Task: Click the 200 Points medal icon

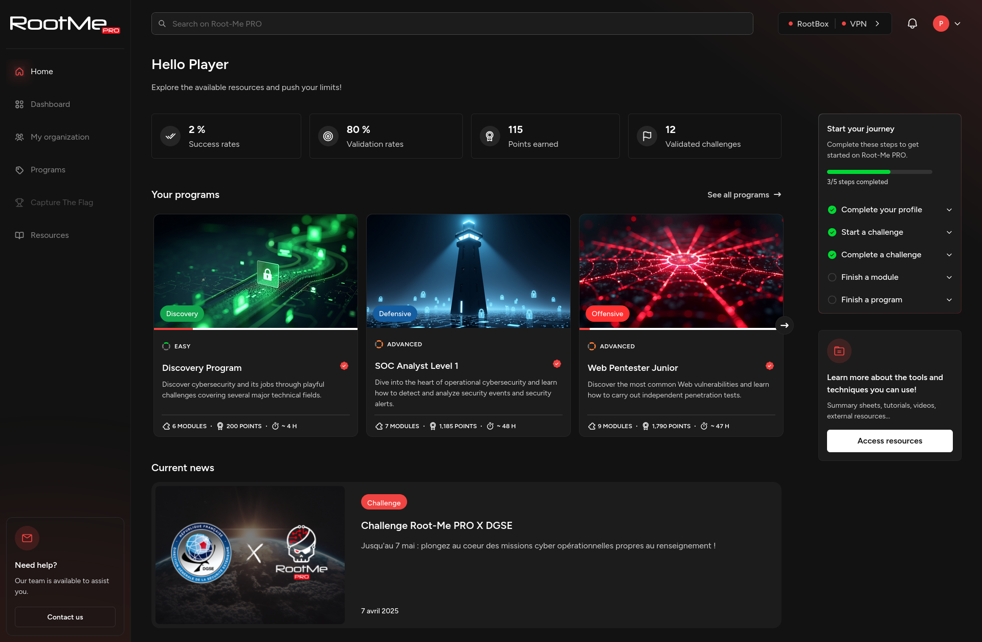Action: pyautogui.click(x=220, y=426)
